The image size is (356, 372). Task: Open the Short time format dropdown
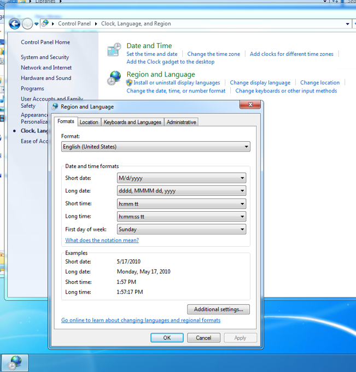(x=182, y=204)
